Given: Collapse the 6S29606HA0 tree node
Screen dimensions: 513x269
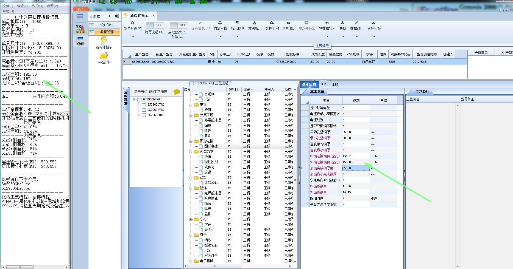Looking at the screenshot, I should (134, 100).
